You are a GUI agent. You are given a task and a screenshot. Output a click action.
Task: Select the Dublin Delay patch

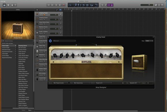25,61
